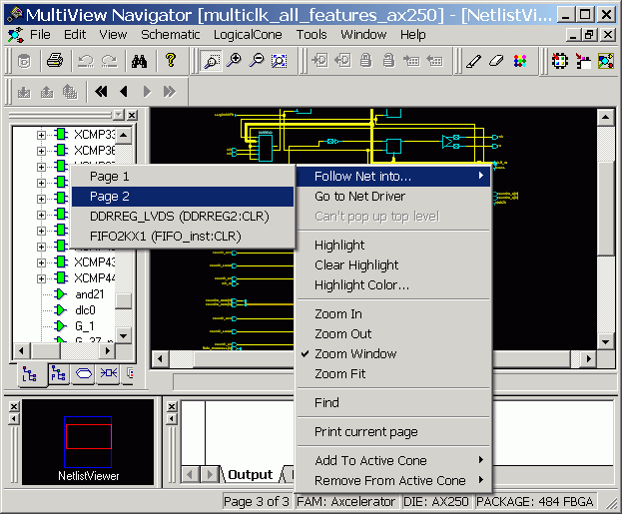Screen dimensions: 622x514
Task: Choose Go to Net Driver
Action: [x=394, y=197]
